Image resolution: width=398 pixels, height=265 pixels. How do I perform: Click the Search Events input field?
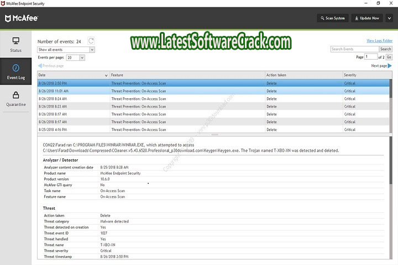pos(354,49)
